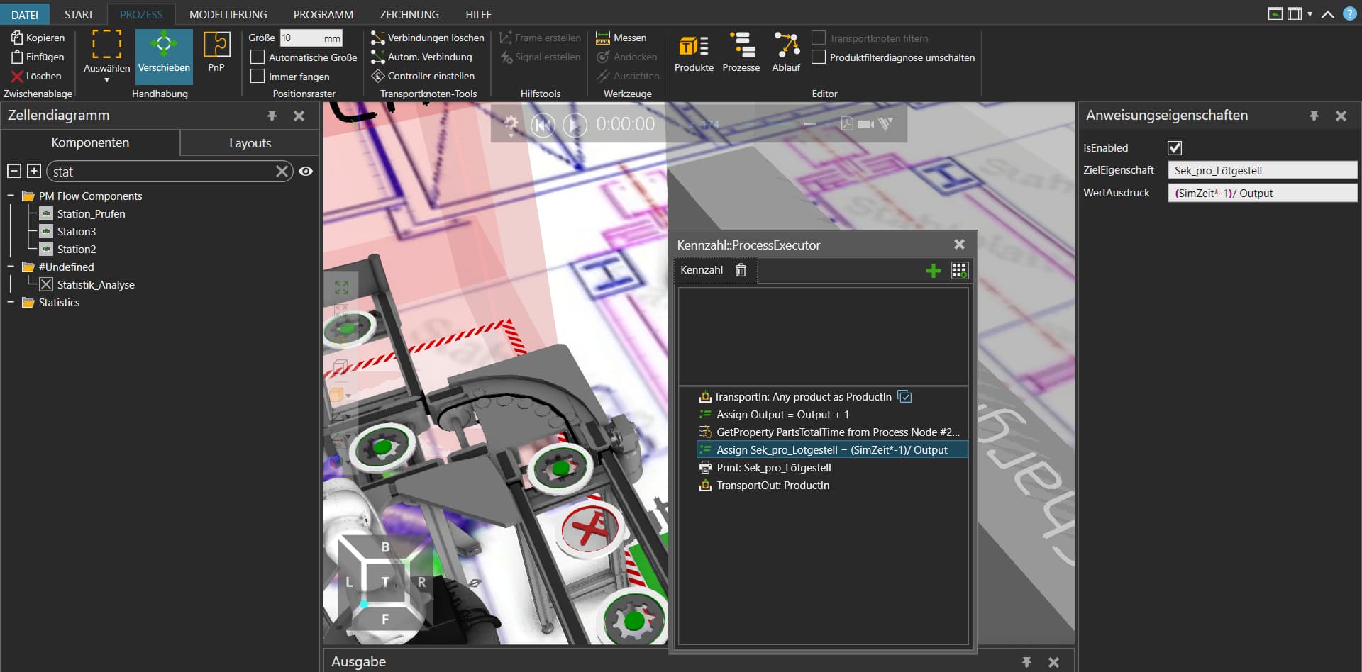The height and width of the screenshot is (672, 1362).
Task: Delete Kennzahl with trash icon
Action: [x=741, y=270]
